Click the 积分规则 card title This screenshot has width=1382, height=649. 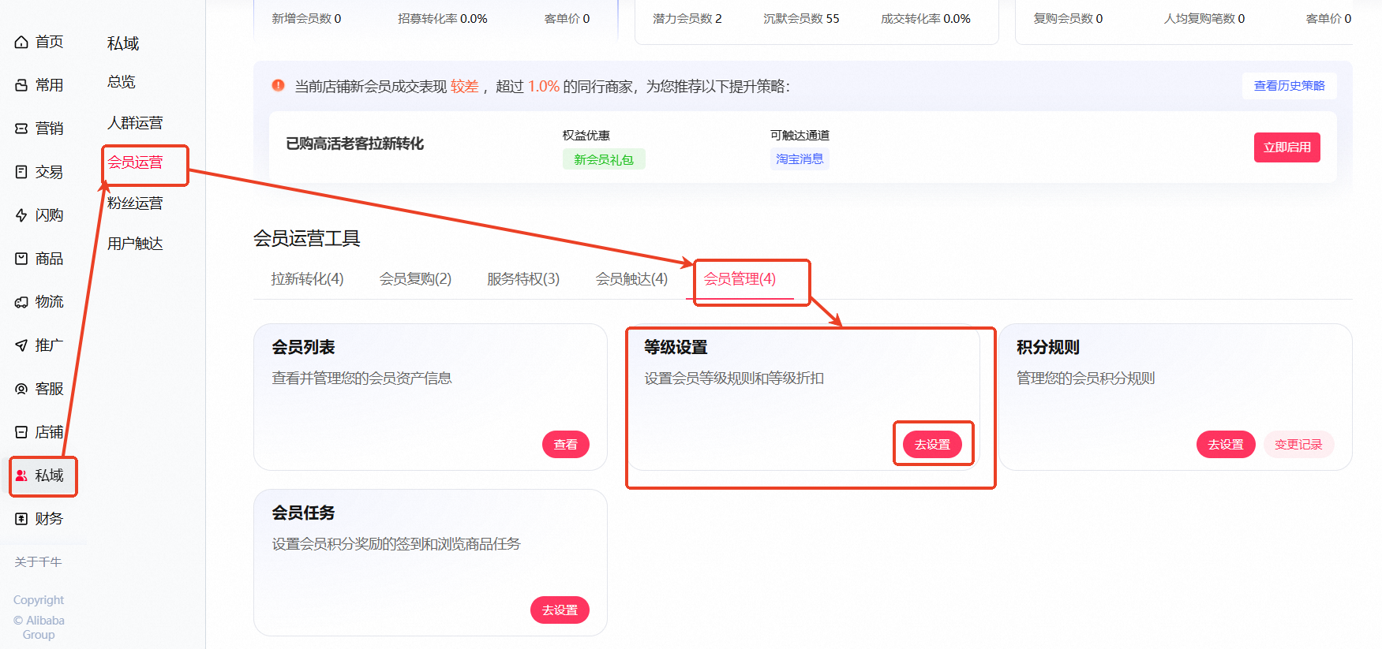1048,347
